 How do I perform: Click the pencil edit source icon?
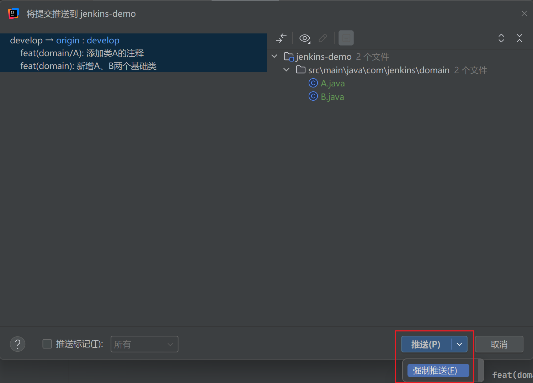(x=323, y=38)
